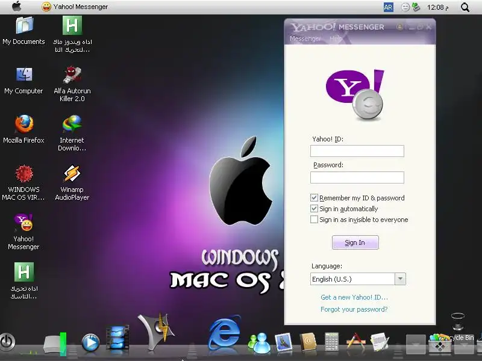Click the Yahoo! ID text field
This screenshot has width=482, height=361.
point(357,151)
